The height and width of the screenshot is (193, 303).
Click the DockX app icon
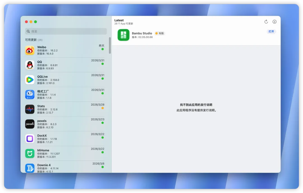tap(30, 139)
